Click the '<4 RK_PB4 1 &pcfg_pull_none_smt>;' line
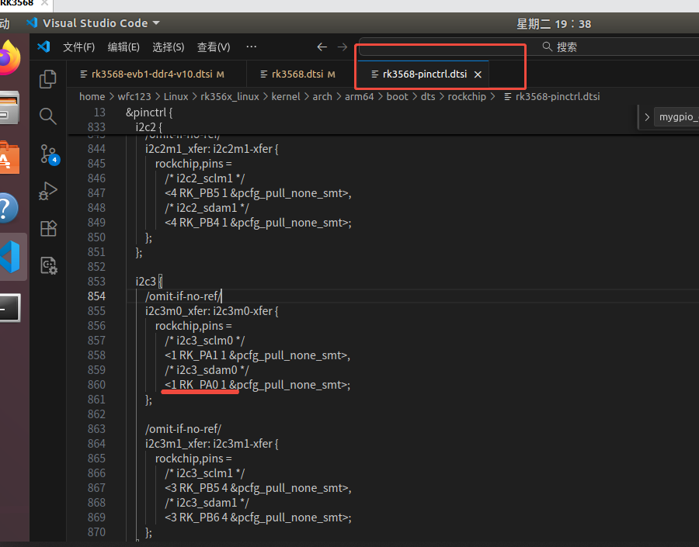 (x=258, y=222)
